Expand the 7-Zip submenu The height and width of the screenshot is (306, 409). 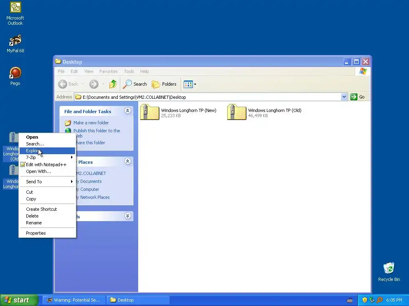click(x=47, y=157)
